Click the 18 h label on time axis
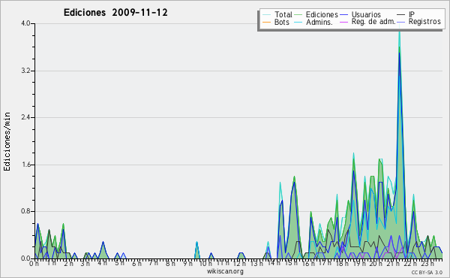Screen dimensions: 450x278 [341, 263]
